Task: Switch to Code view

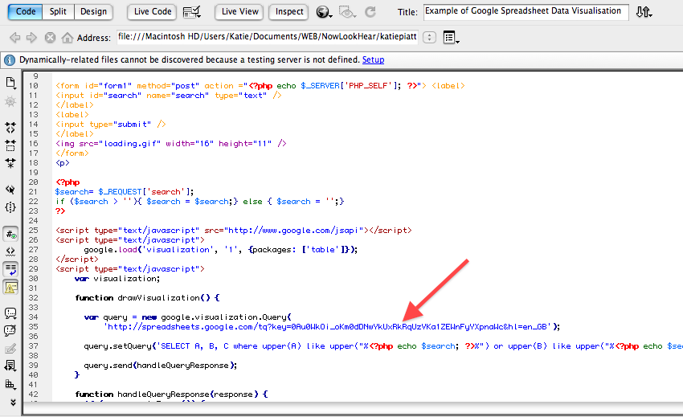Action: pyautogui.click(x=25, y=12)
